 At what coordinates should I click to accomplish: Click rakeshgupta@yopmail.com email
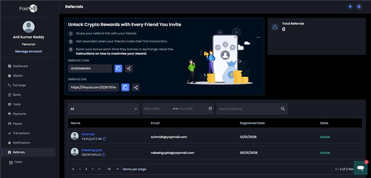coord(173,153)
